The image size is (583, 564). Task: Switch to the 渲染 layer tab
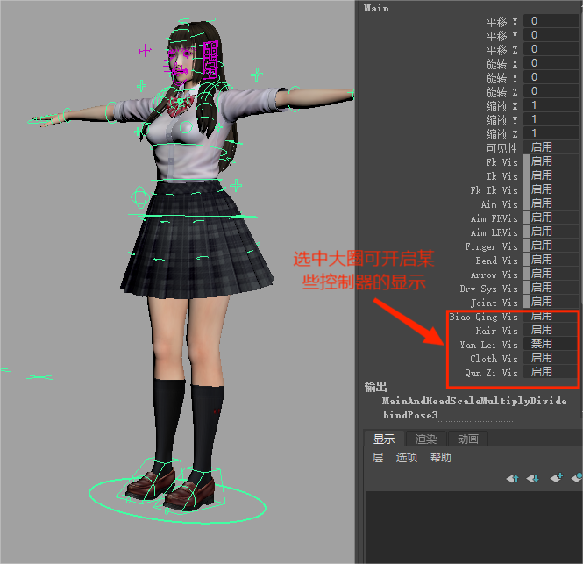426,439
